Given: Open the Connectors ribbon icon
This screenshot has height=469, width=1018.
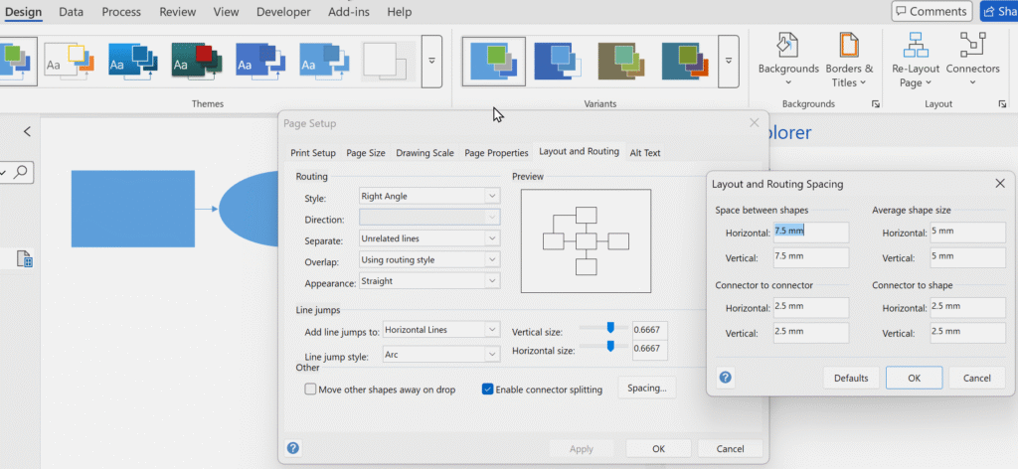Looking at the screenshot, I should 972,46.
